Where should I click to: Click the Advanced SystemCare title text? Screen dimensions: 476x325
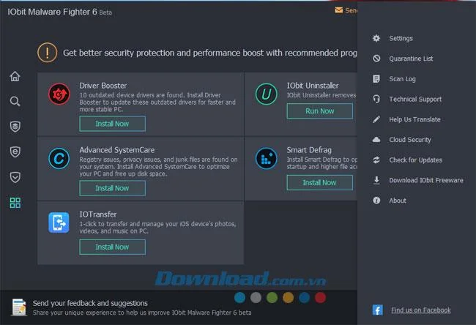(117, 150)
